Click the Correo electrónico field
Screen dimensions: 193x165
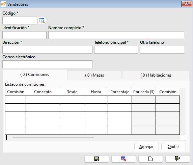coord(47,64)
